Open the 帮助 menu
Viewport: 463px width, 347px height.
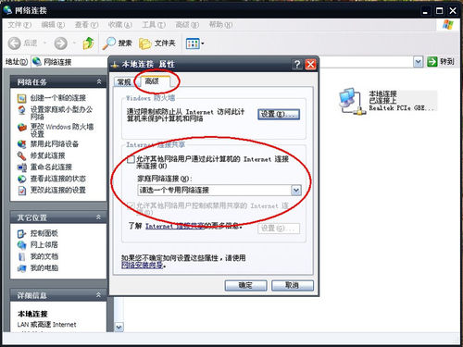coord(220,25)
